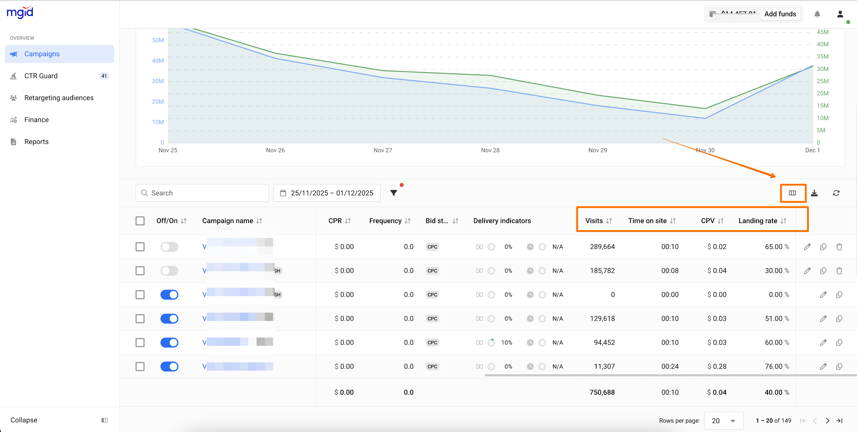Screen dimensions: 857x432
Task: Enable the first campaign's Off/On switch
Action: [169, 247]
